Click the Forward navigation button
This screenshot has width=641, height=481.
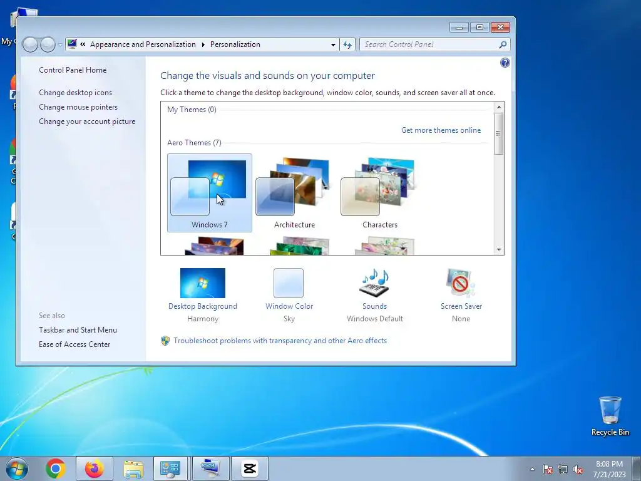(48, 44)
